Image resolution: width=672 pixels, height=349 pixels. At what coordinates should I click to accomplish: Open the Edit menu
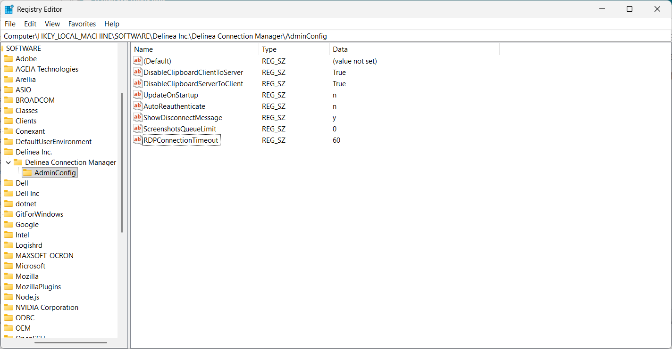point(30,24)
